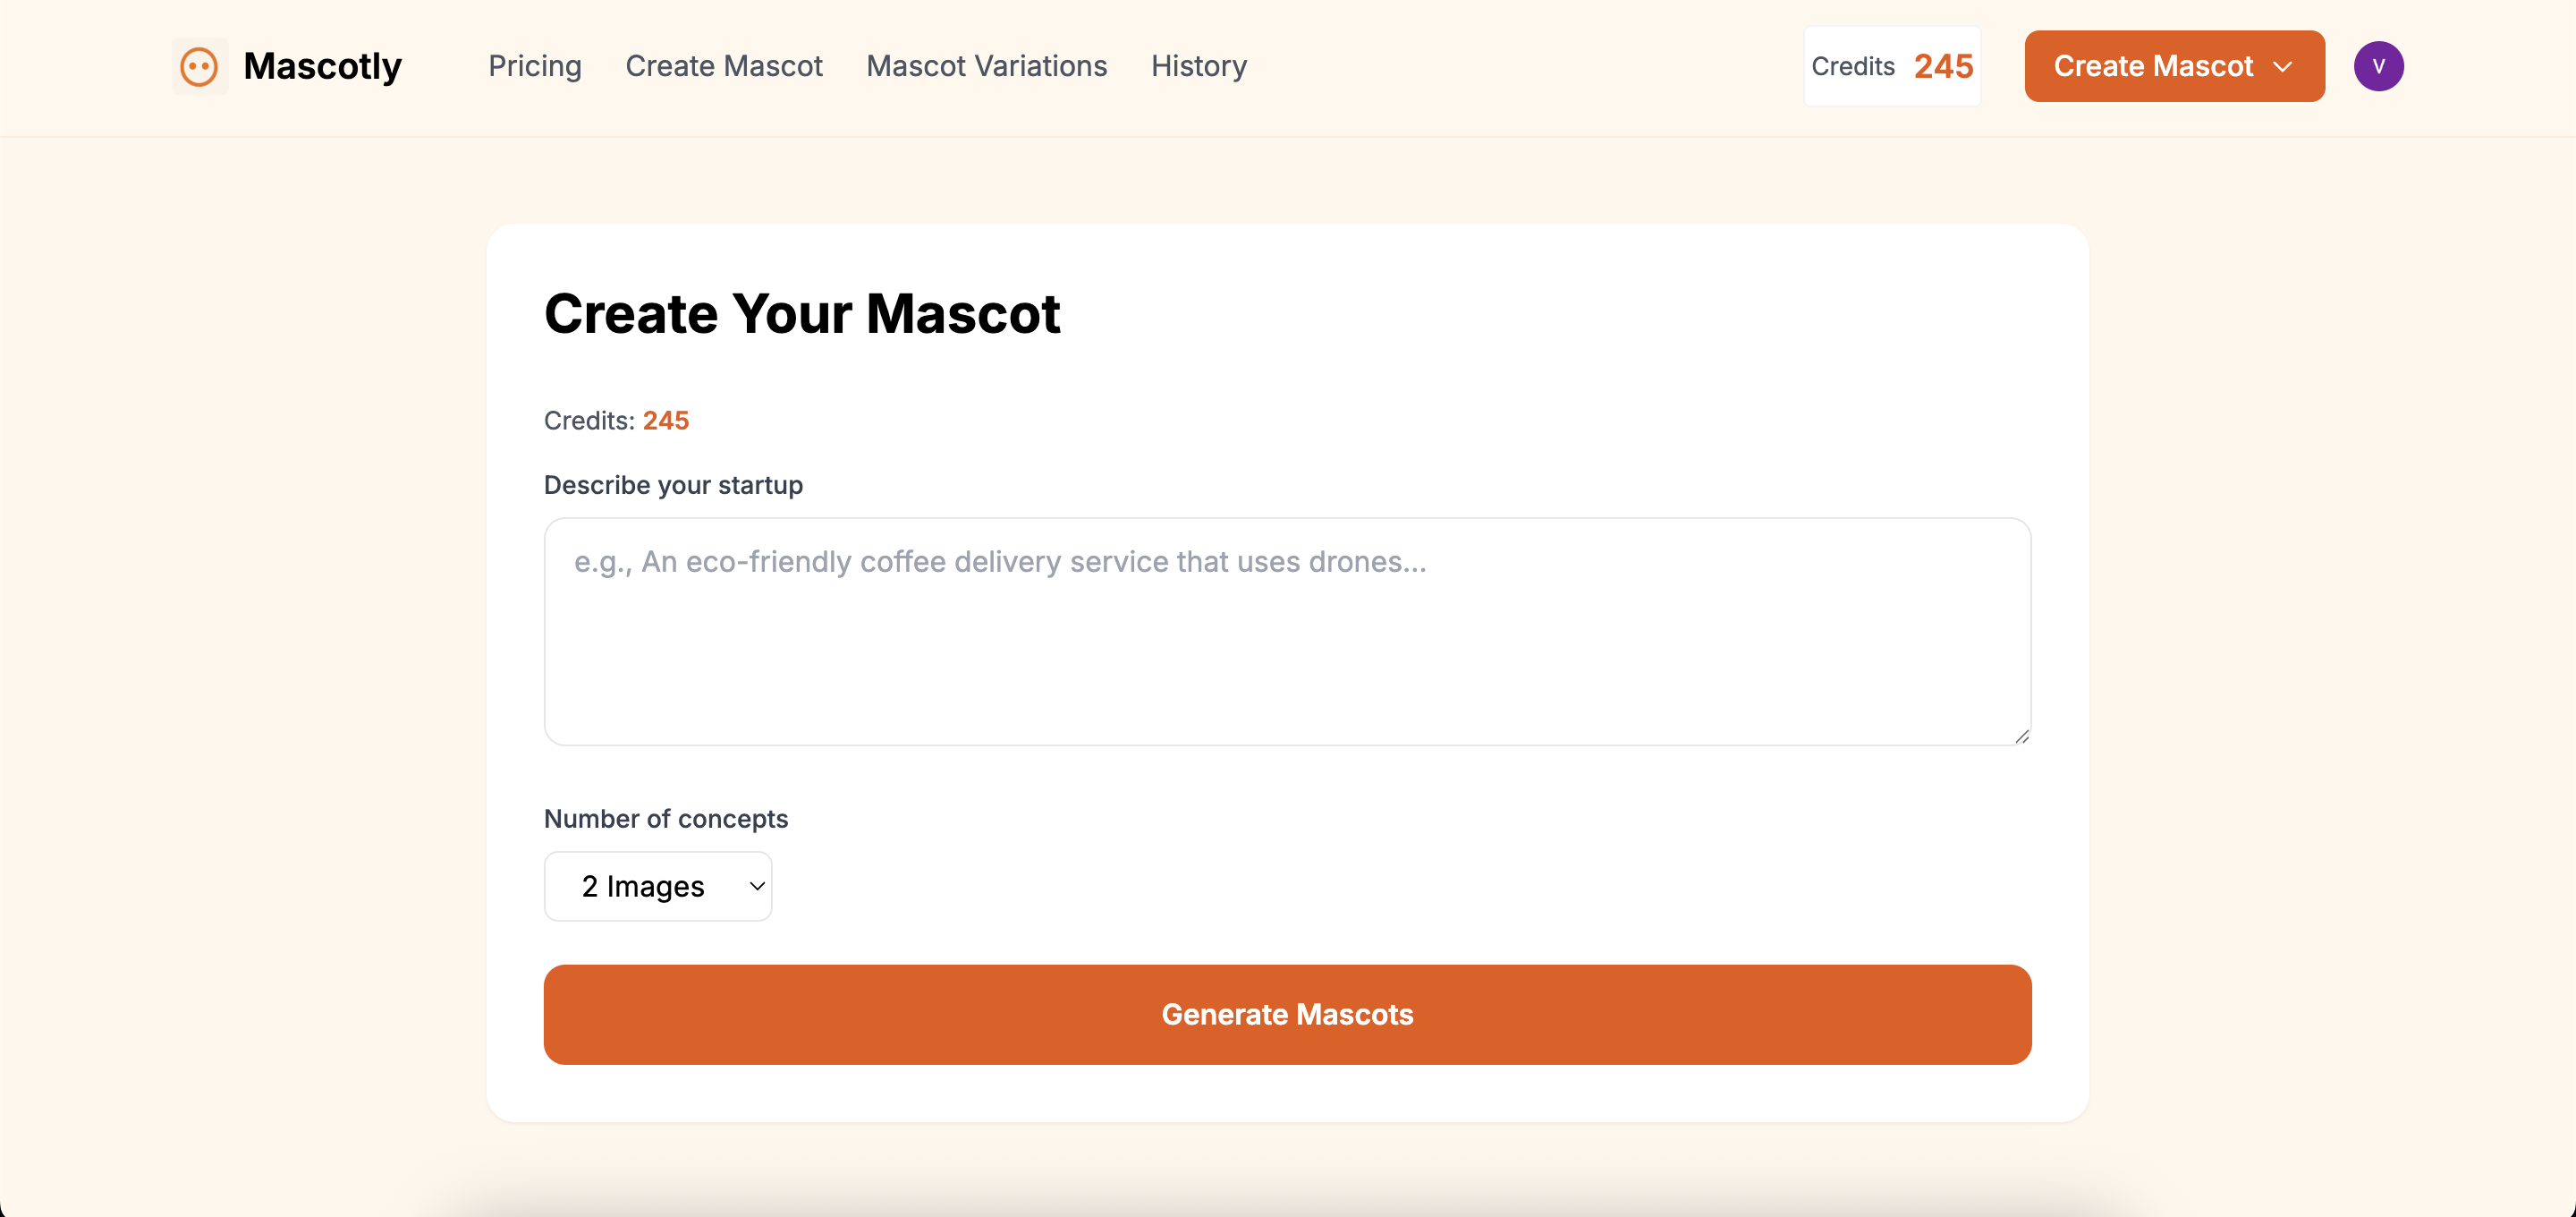Open the user avatar V icon

tap(2377, 66)
